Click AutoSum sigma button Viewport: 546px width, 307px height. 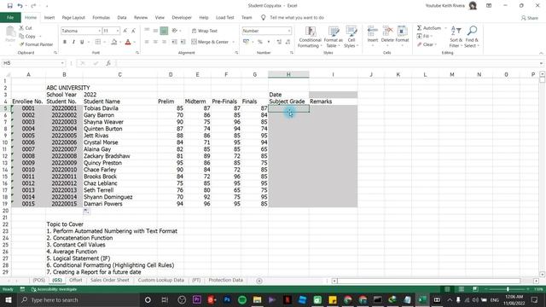click(429, 28)
